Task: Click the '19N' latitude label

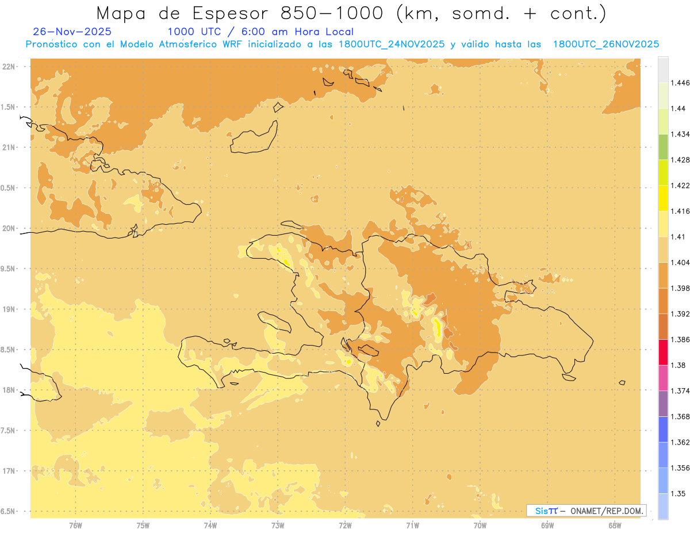Action: [x=9, y=309]
